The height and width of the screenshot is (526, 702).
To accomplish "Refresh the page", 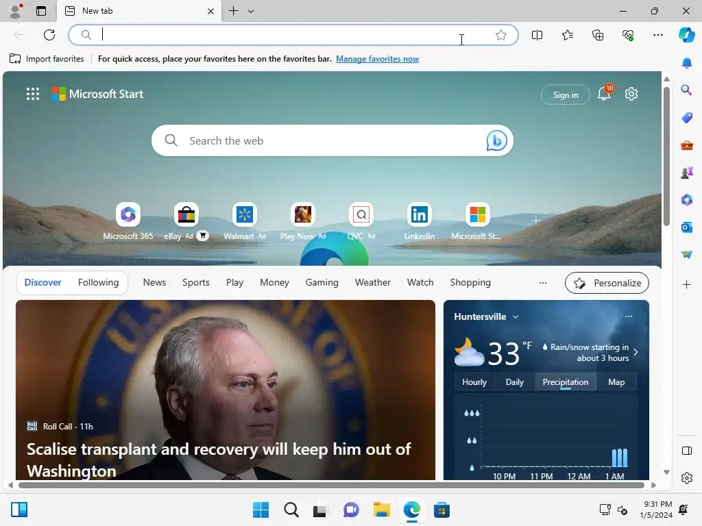I will pyautogui.click(x=49, y=35).
